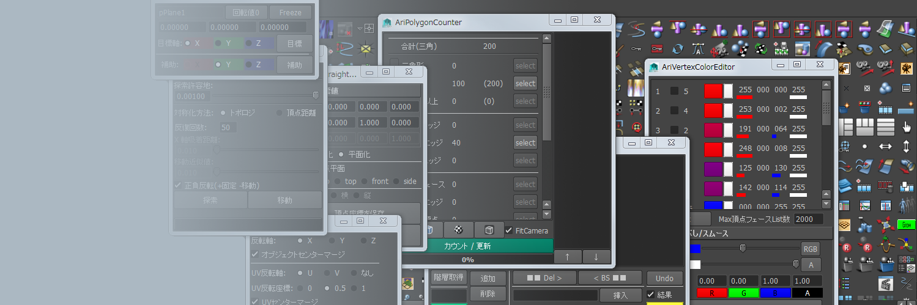Click the window panel icon right of blue spheres

[907, 88]
